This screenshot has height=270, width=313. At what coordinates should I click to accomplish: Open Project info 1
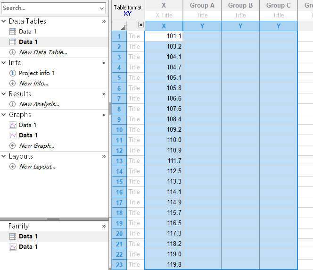(x=37, y=73)
